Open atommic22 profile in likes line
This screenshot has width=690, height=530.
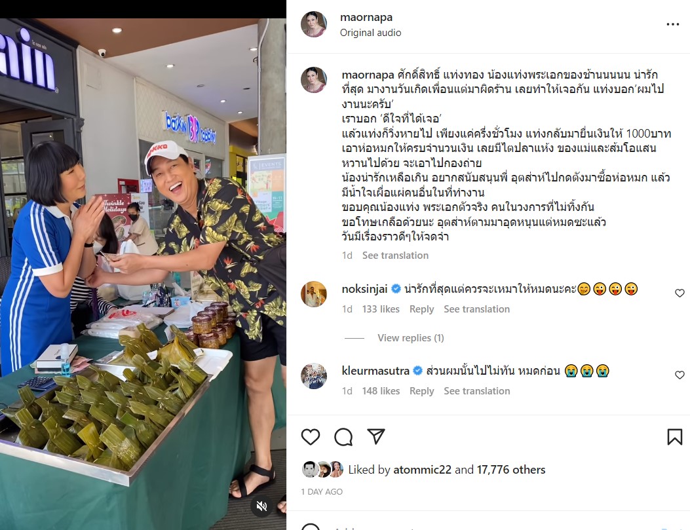[422, 470]
